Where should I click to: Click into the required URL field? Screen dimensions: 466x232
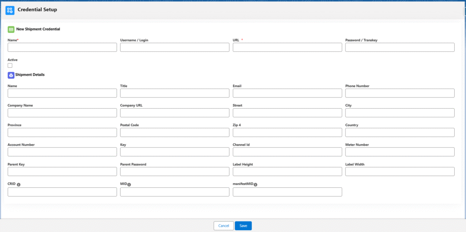(287, 47)
